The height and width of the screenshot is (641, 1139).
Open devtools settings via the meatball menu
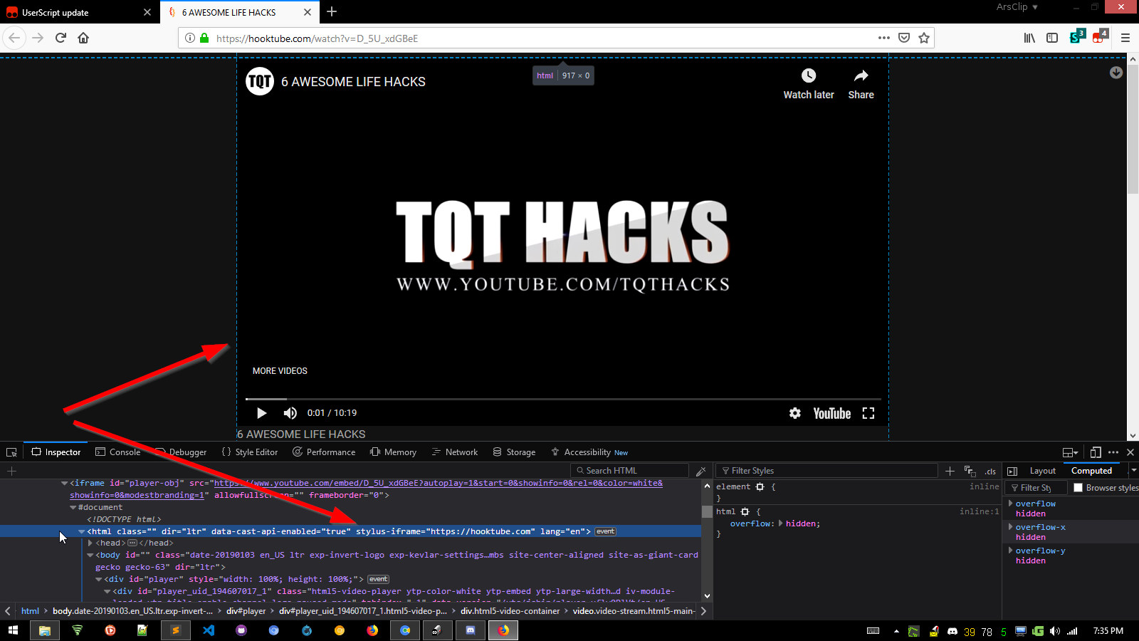pyautogui.click(x=1113, y=452)
